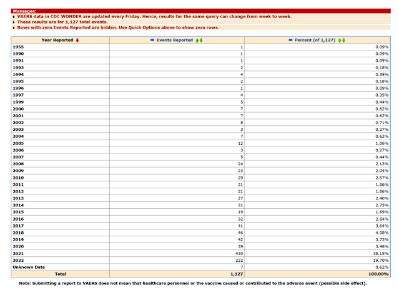Select the 2005 year row label
This screenshot has height=298, width=399.
point(18,143)
